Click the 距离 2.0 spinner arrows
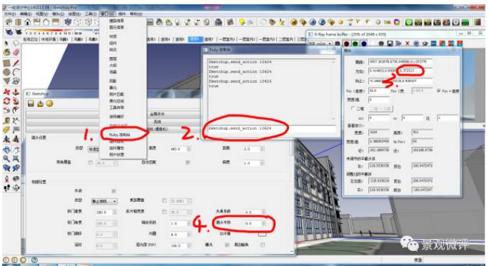This screenshot has height=266, width=489. tap(262, 149)
